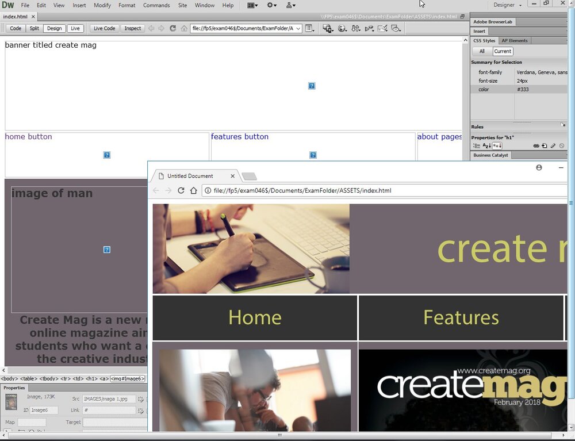The width and height of the screenshot is (575, 441).
Task: Expand the Insert panel
Action: point(479,31)
